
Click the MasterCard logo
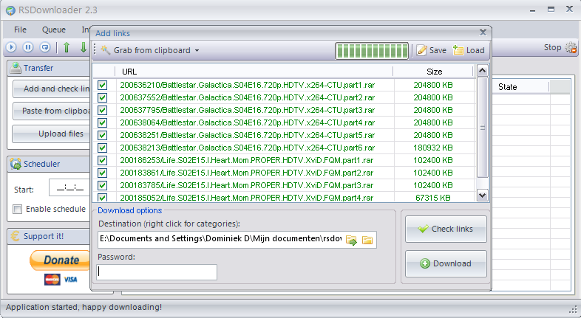[x=52, y=279]
